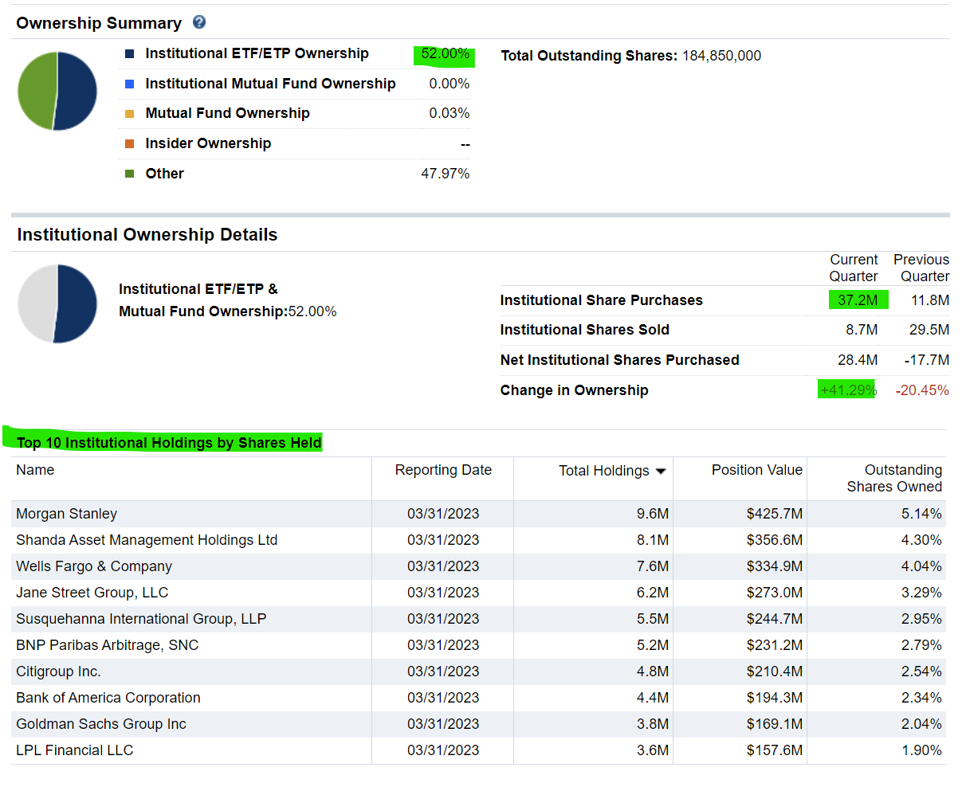Click Jane Street's 3.29% shares owned
The image size is (966, 787).
(x=921, y=593)
